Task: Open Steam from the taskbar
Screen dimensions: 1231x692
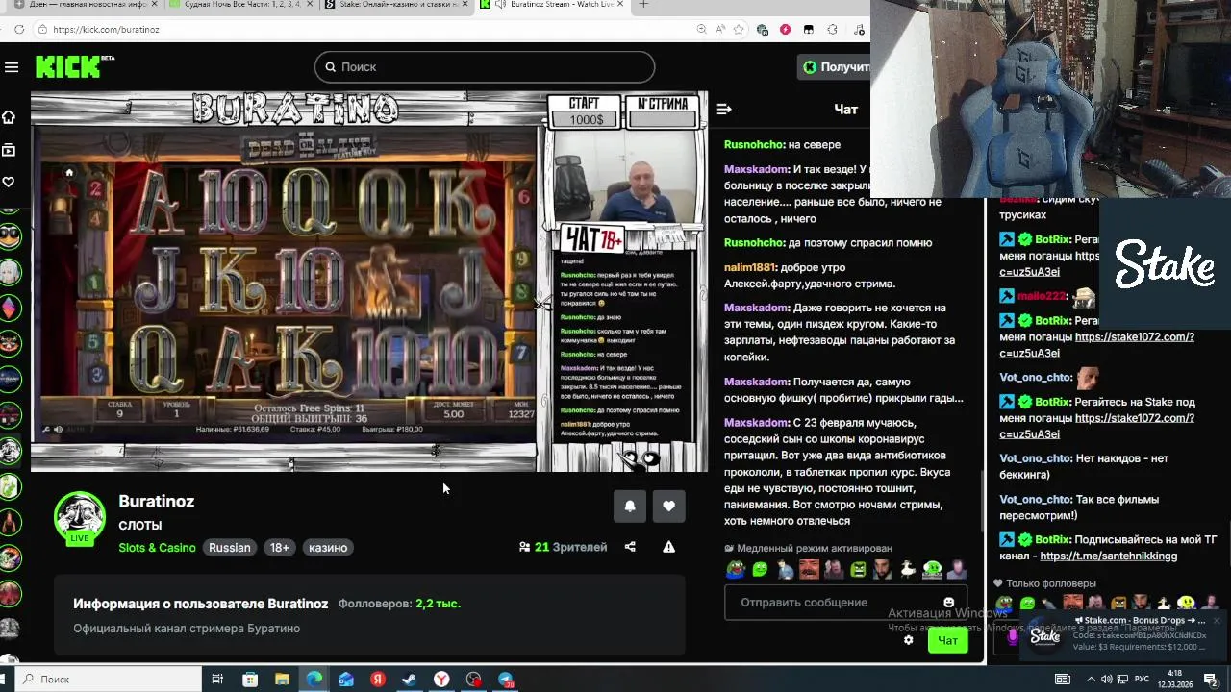Action: (x=409, y=679)
